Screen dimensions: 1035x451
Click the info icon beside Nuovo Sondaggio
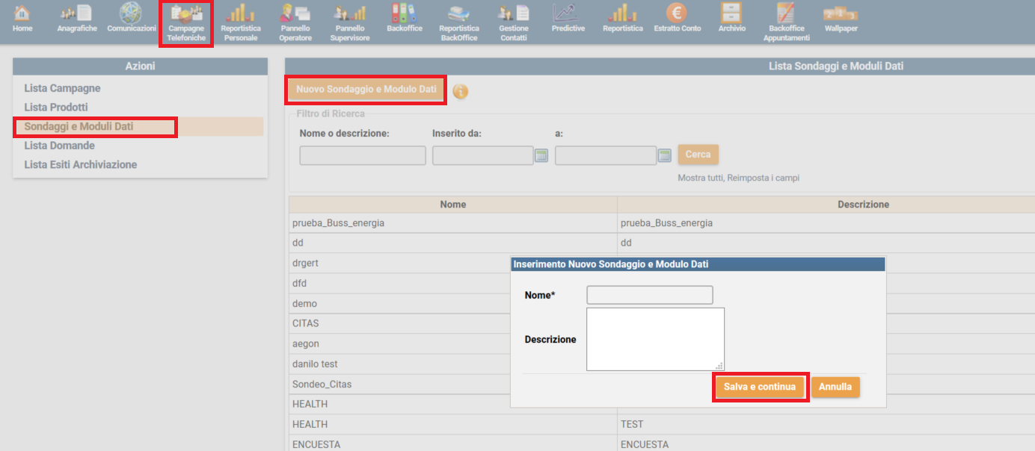click(x=461, y=91)
